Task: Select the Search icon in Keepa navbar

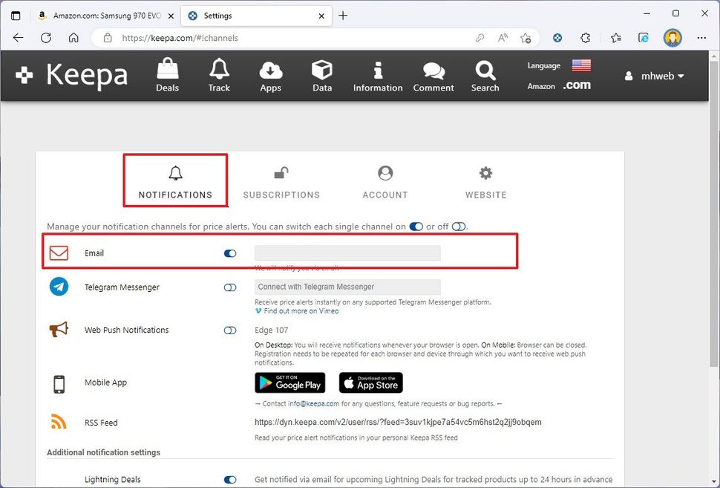Action: coord(485,75)
